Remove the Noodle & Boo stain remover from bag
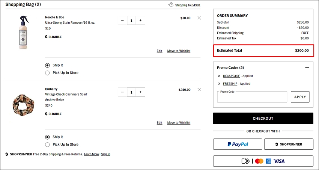This screenshot has height=170, width=319. pyautogui.click(x=199, y=18)
